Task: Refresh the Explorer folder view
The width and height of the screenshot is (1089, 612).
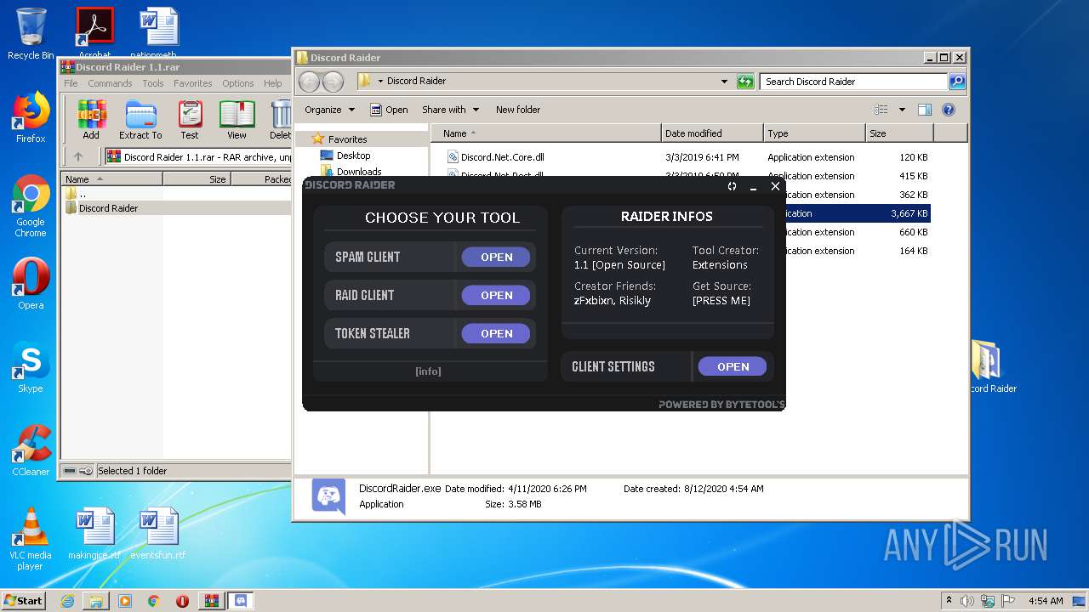Action: 745,82
